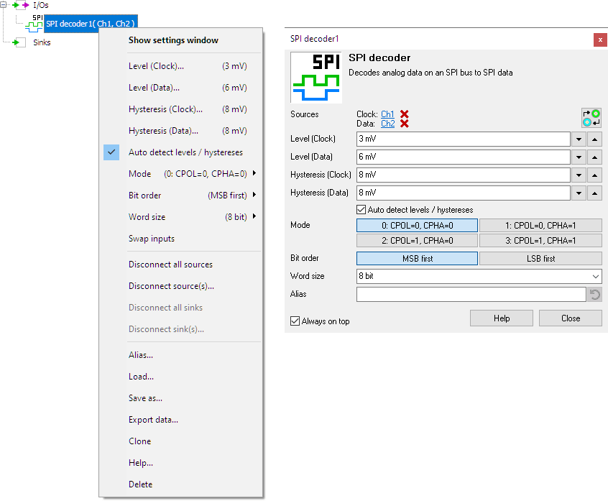
Task: Click the green source routing icon
Action: (591, 116)
